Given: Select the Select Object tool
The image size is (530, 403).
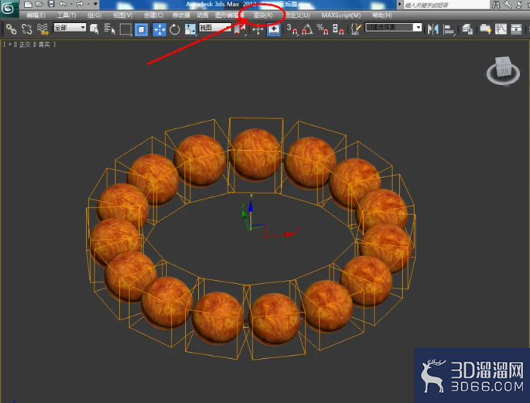Looking at the screenshot, I should [94, 29].
